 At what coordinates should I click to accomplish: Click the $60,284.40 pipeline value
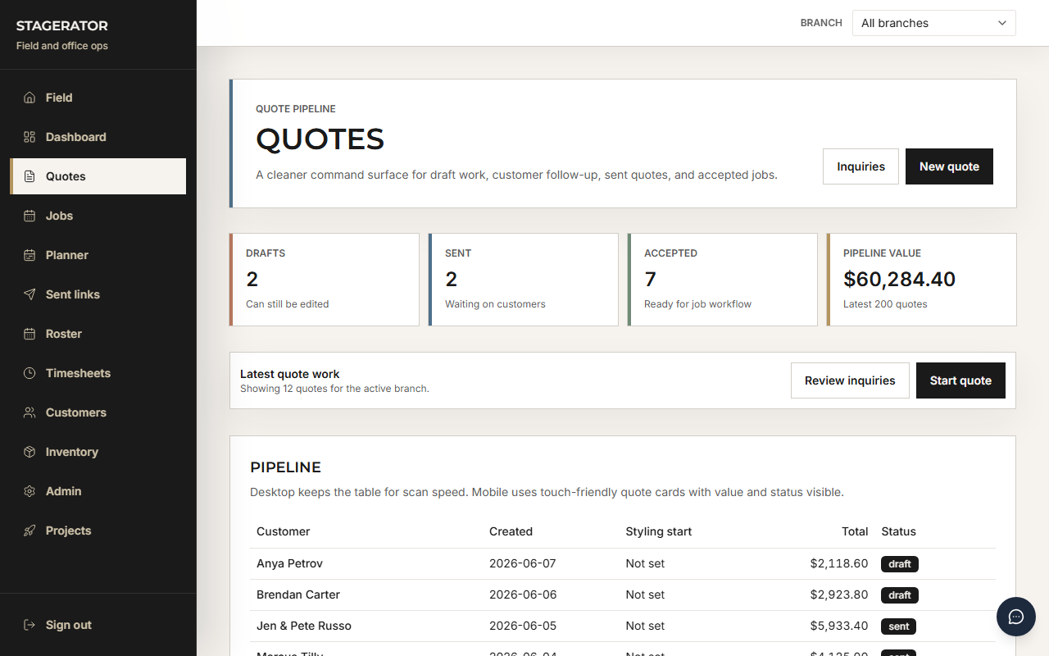tap(899, 279)
